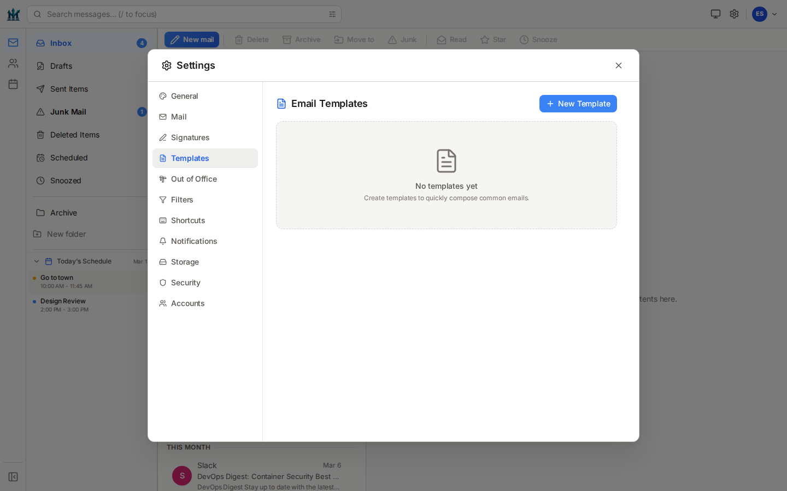Viewport: 787px width, 491px height.
Task: Collapse the Today's Schedule section
Action: tap(36, 261)
